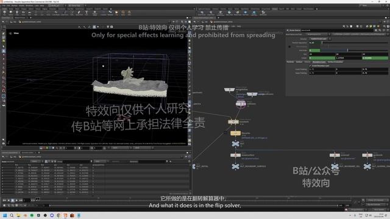Switch to the Surface Extension tab
The width and height of the screenshot is (390, 219).
335,62
